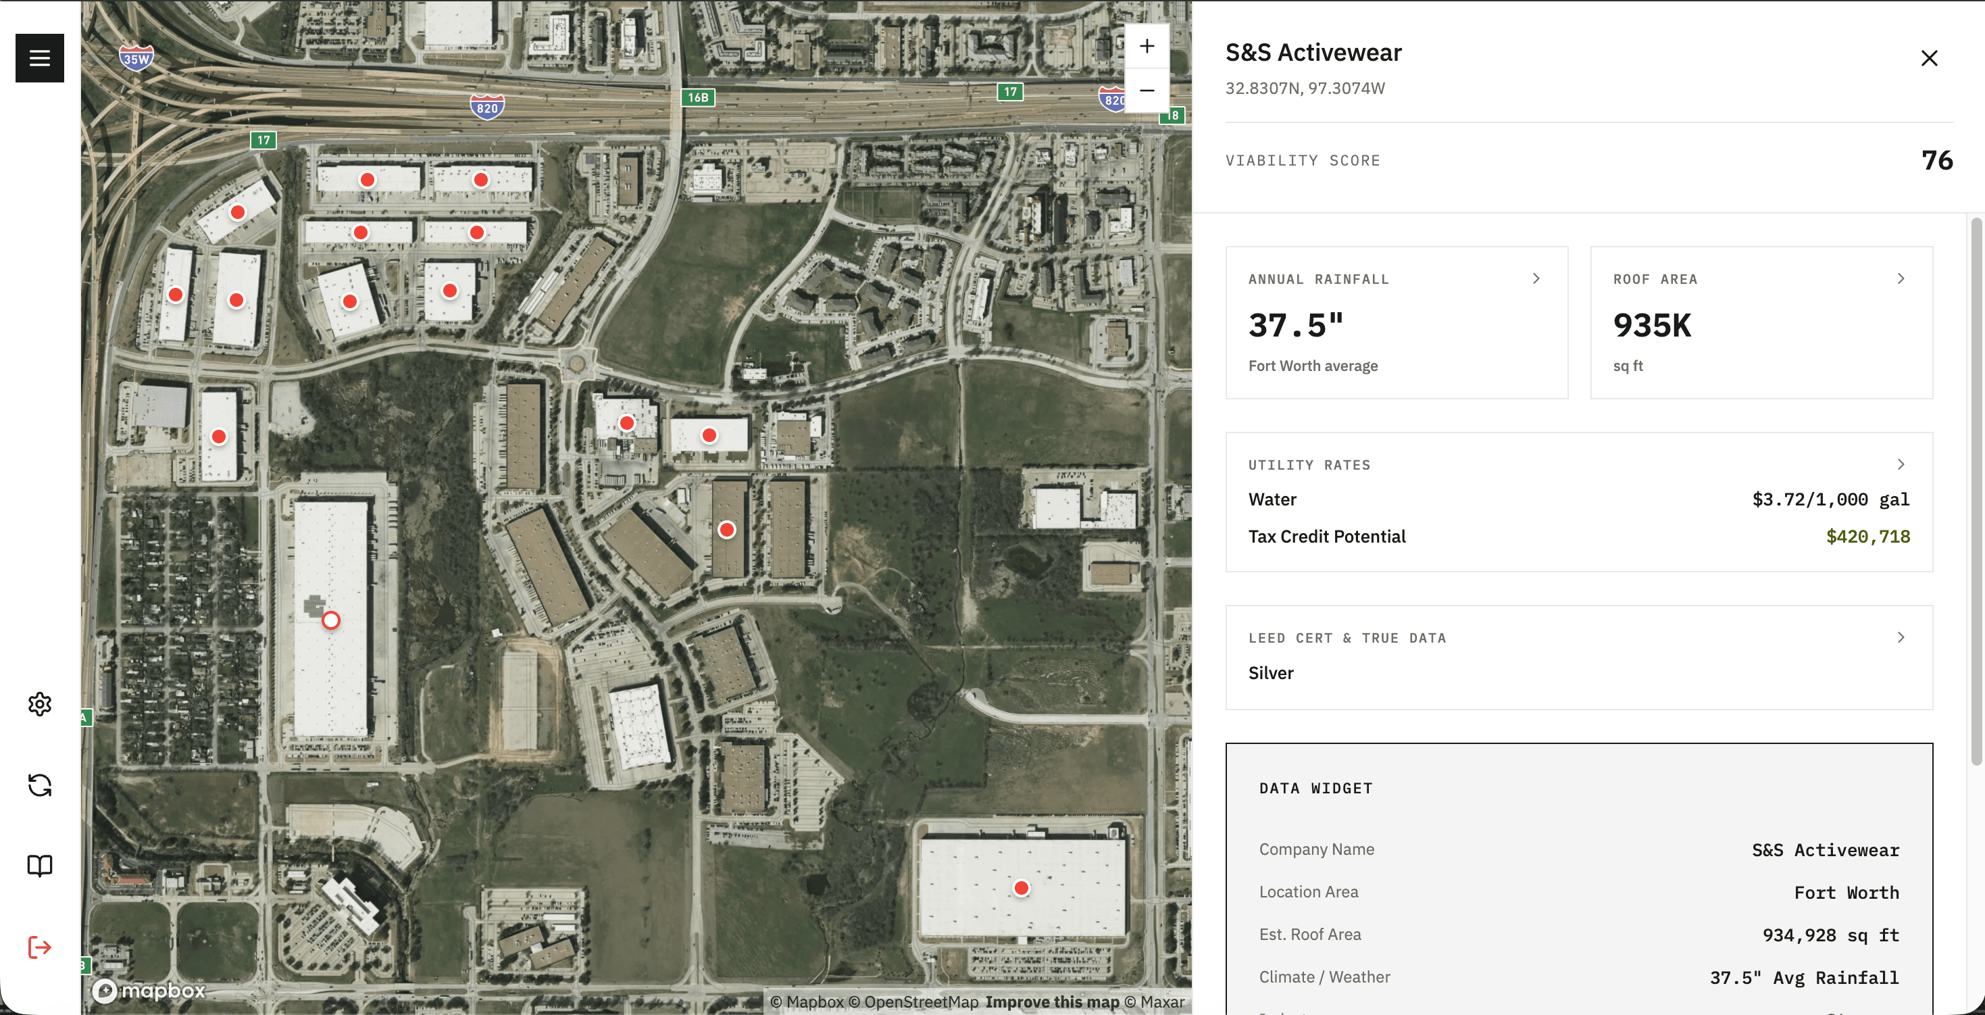The image size is (1985, 1015).
Task: Click the Company Name row label
Action: tap(1316, 849)
